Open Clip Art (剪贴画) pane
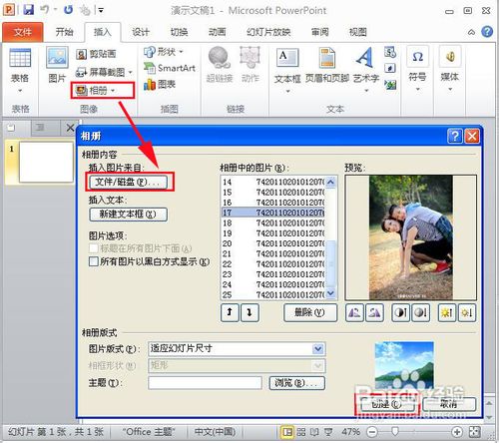Screen dimensions: 499x443 coord(96,54)
